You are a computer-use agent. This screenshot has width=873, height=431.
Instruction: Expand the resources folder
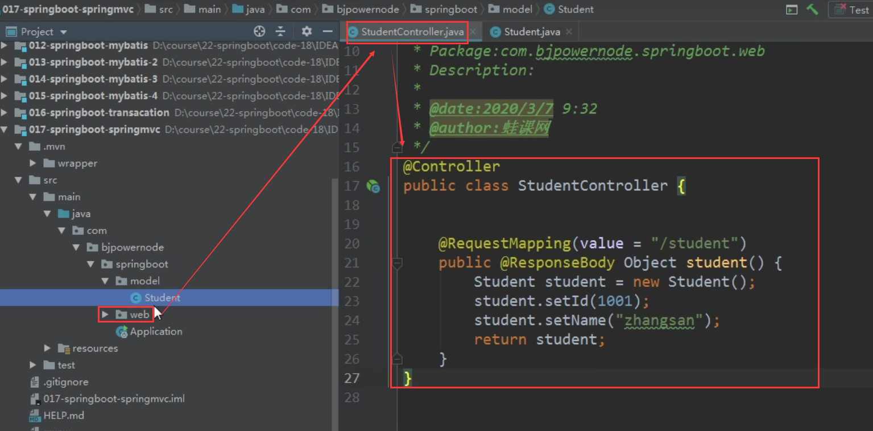[x=48, y=348]
